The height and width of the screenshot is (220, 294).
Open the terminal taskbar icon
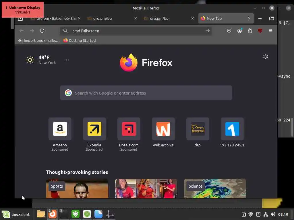64,214
